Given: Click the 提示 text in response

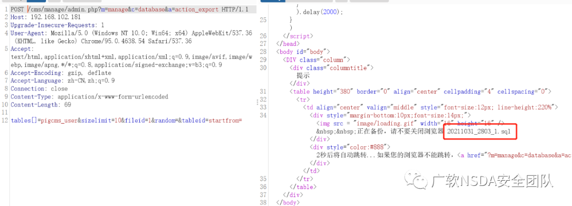Looking at the screenshot, I should tap(303, 76).
